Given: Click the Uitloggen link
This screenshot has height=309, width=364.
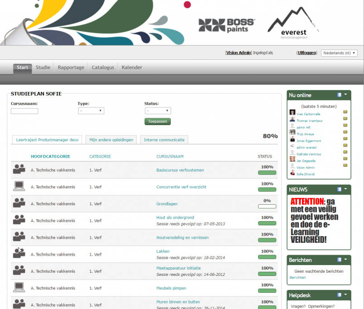Looking at the screenshot, I should [x=307, y=53].
